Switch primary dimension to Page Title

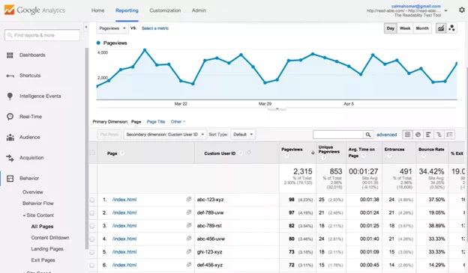[156, 122]
